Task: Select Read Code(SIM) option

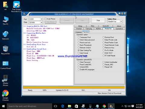Action: click(x=79, y=64)
